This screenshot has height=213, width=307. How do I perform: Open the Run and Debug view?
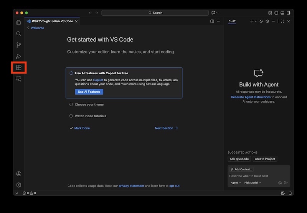point(18,56)
